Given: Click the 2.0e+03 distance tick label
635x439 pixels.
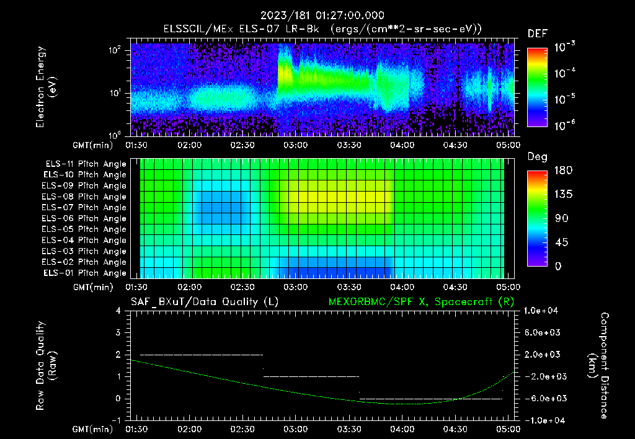Looking at the screenshot, I should pyautogui.click(x=542, y=354).
